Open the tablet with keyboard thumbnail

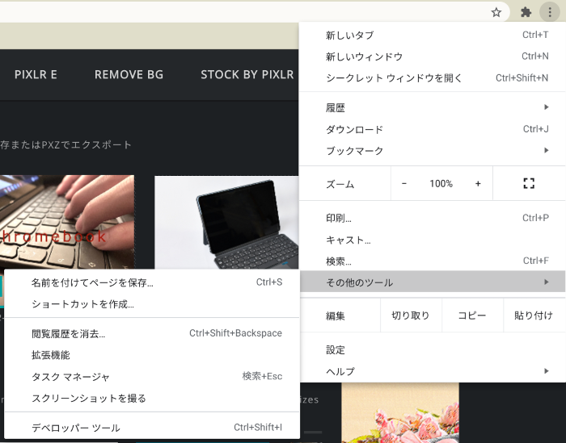pyautogui.click(x=226, y=223)
